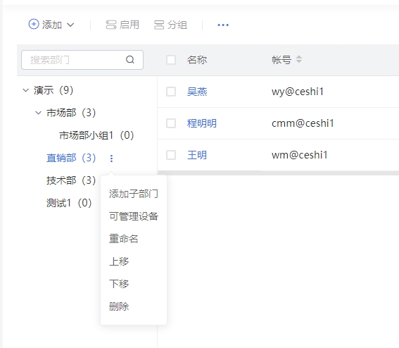The height and width of the screenshot is (348, 399).
Task: Focus the 搜索部门 search field
Action: (82, 60)
